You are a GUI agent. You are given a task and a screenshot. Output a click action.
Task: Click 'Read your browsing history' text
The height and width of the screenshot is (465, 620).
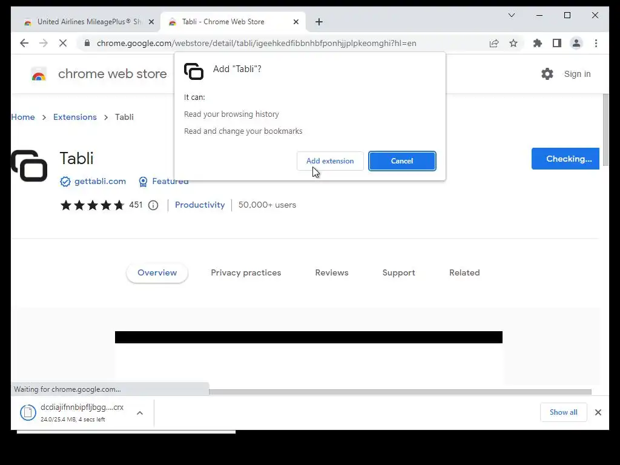[x=231, y=114]
